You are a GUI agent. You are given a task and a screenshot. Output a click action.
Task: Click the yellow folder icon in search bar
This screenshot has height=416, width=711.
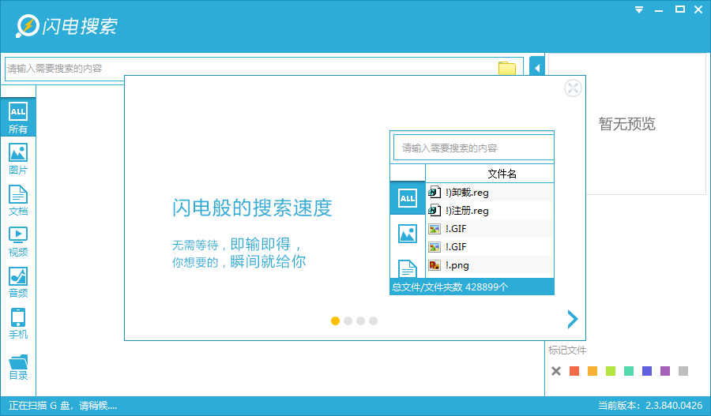(x=506, y=69)
